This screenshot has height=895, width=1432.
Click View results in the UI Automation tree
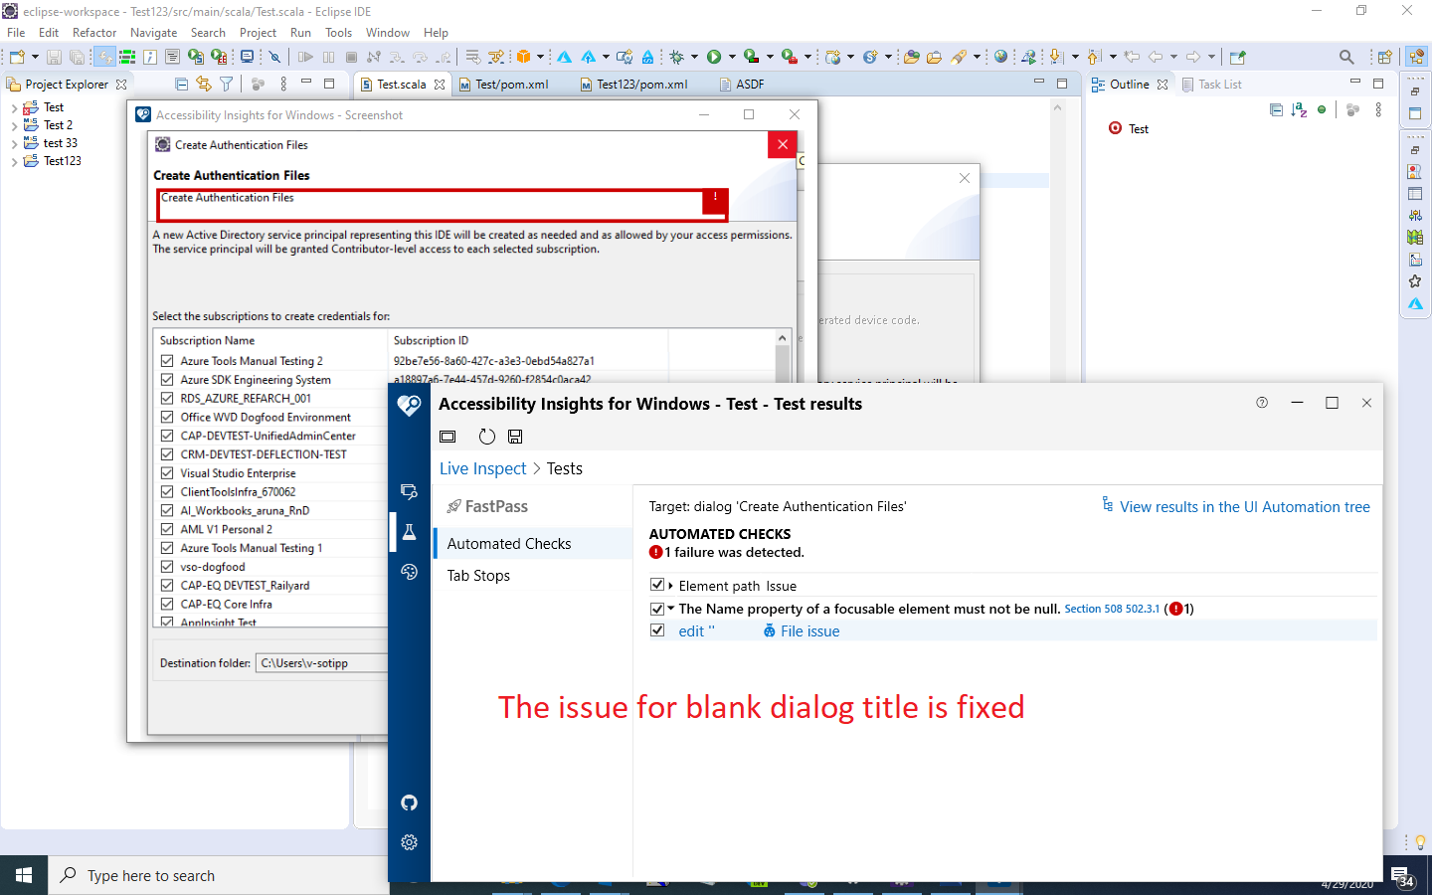pos(1244,506)
